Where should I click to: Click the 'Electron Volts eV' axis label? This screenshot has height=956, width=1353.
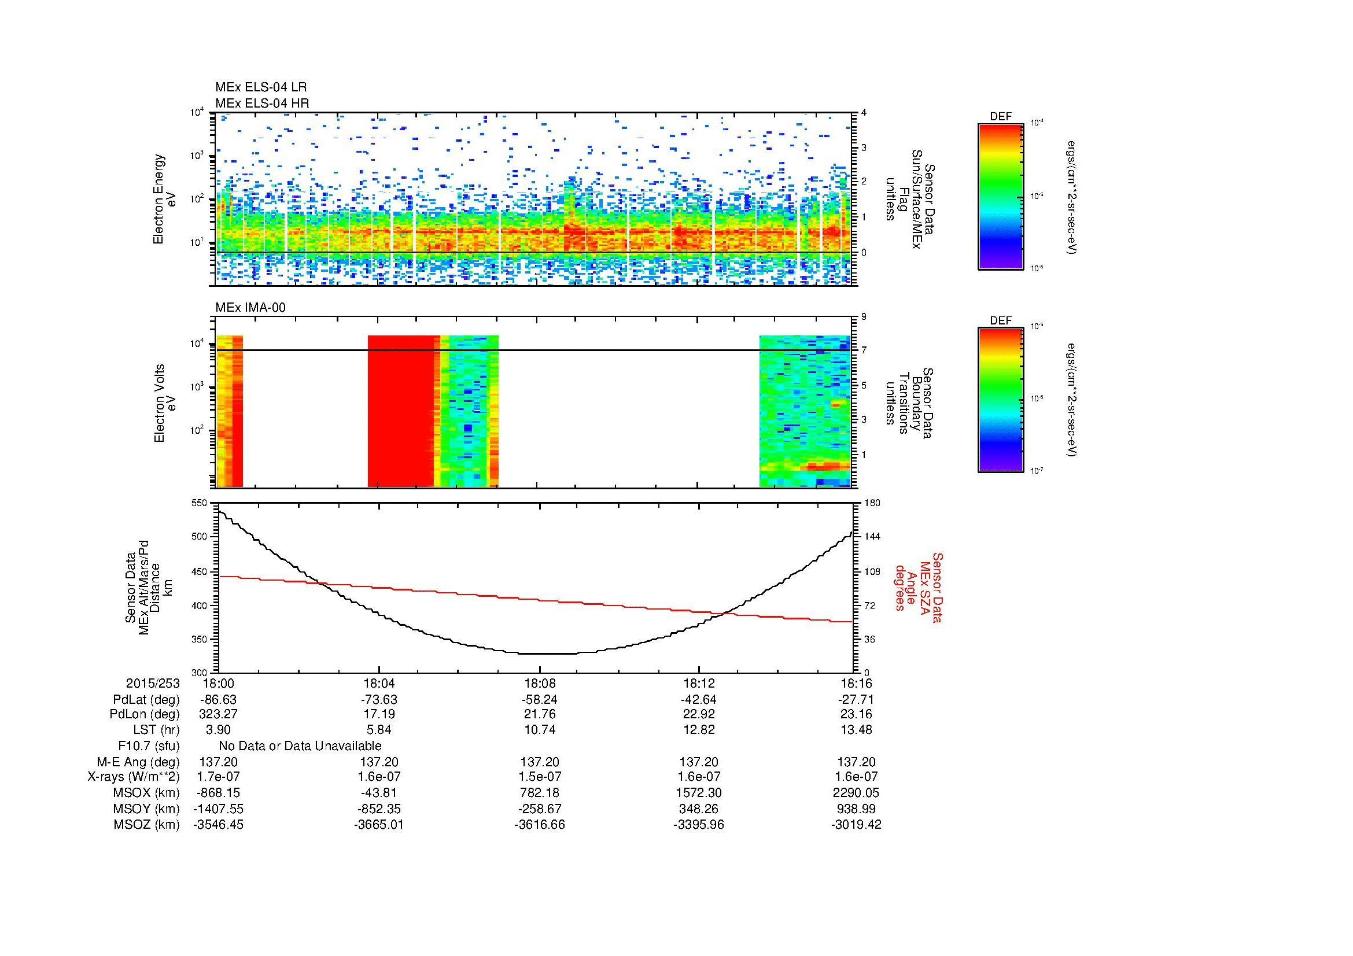(164, 403)
